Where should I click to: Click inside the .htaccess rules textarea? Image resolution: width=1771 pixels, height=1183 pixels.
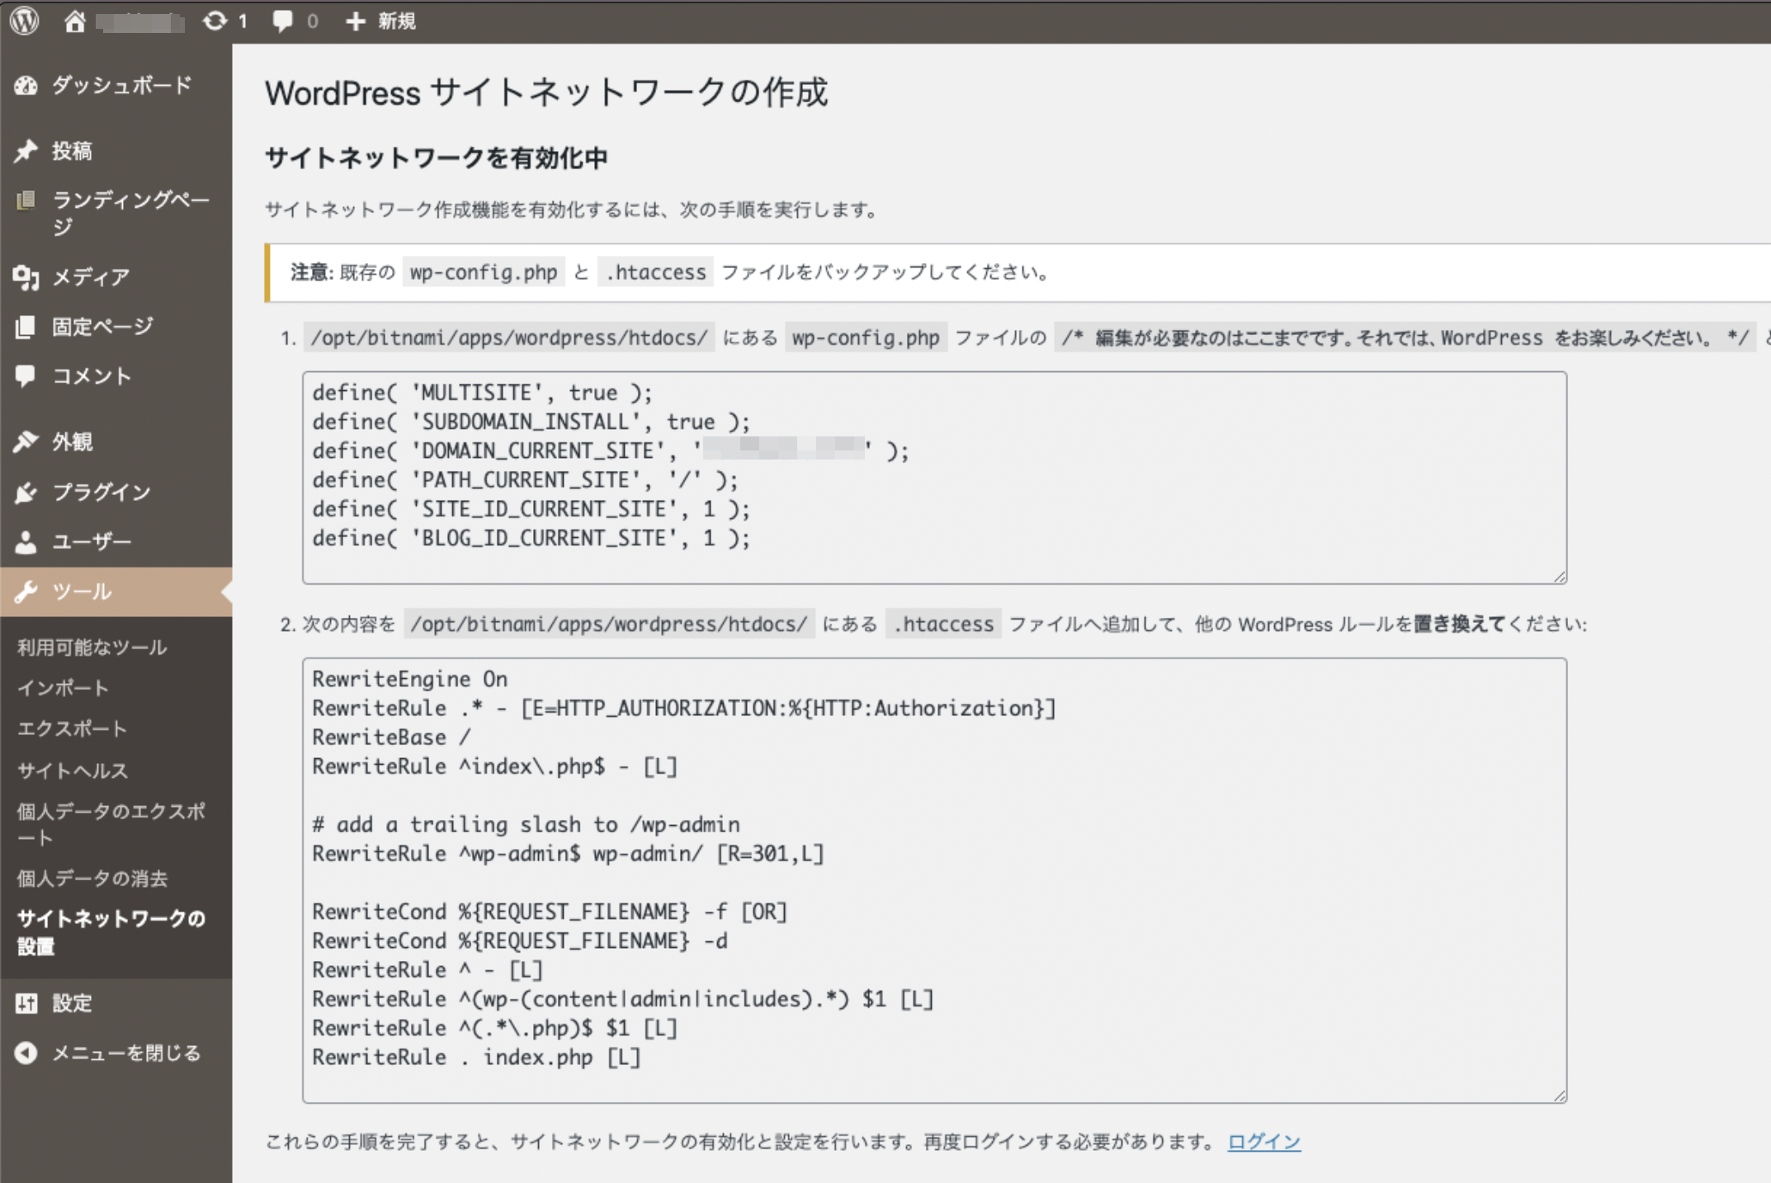pos(934,880)
